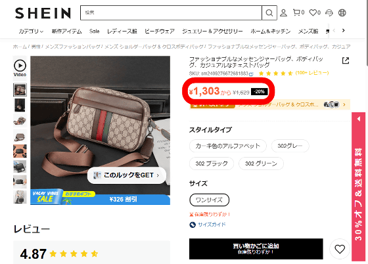Viewport: 368px width, 264px height.
Task: Expand the カテゴリ dropdown menu
Action: (x=31, y=31)
